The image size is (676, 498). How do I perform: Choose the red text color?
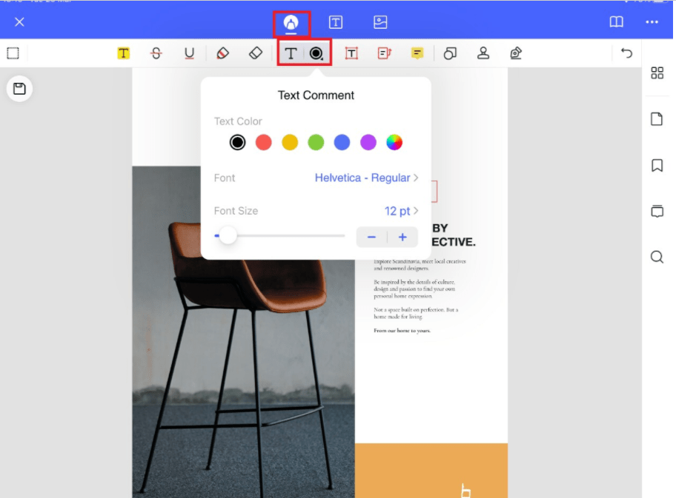tap(263, 142)
